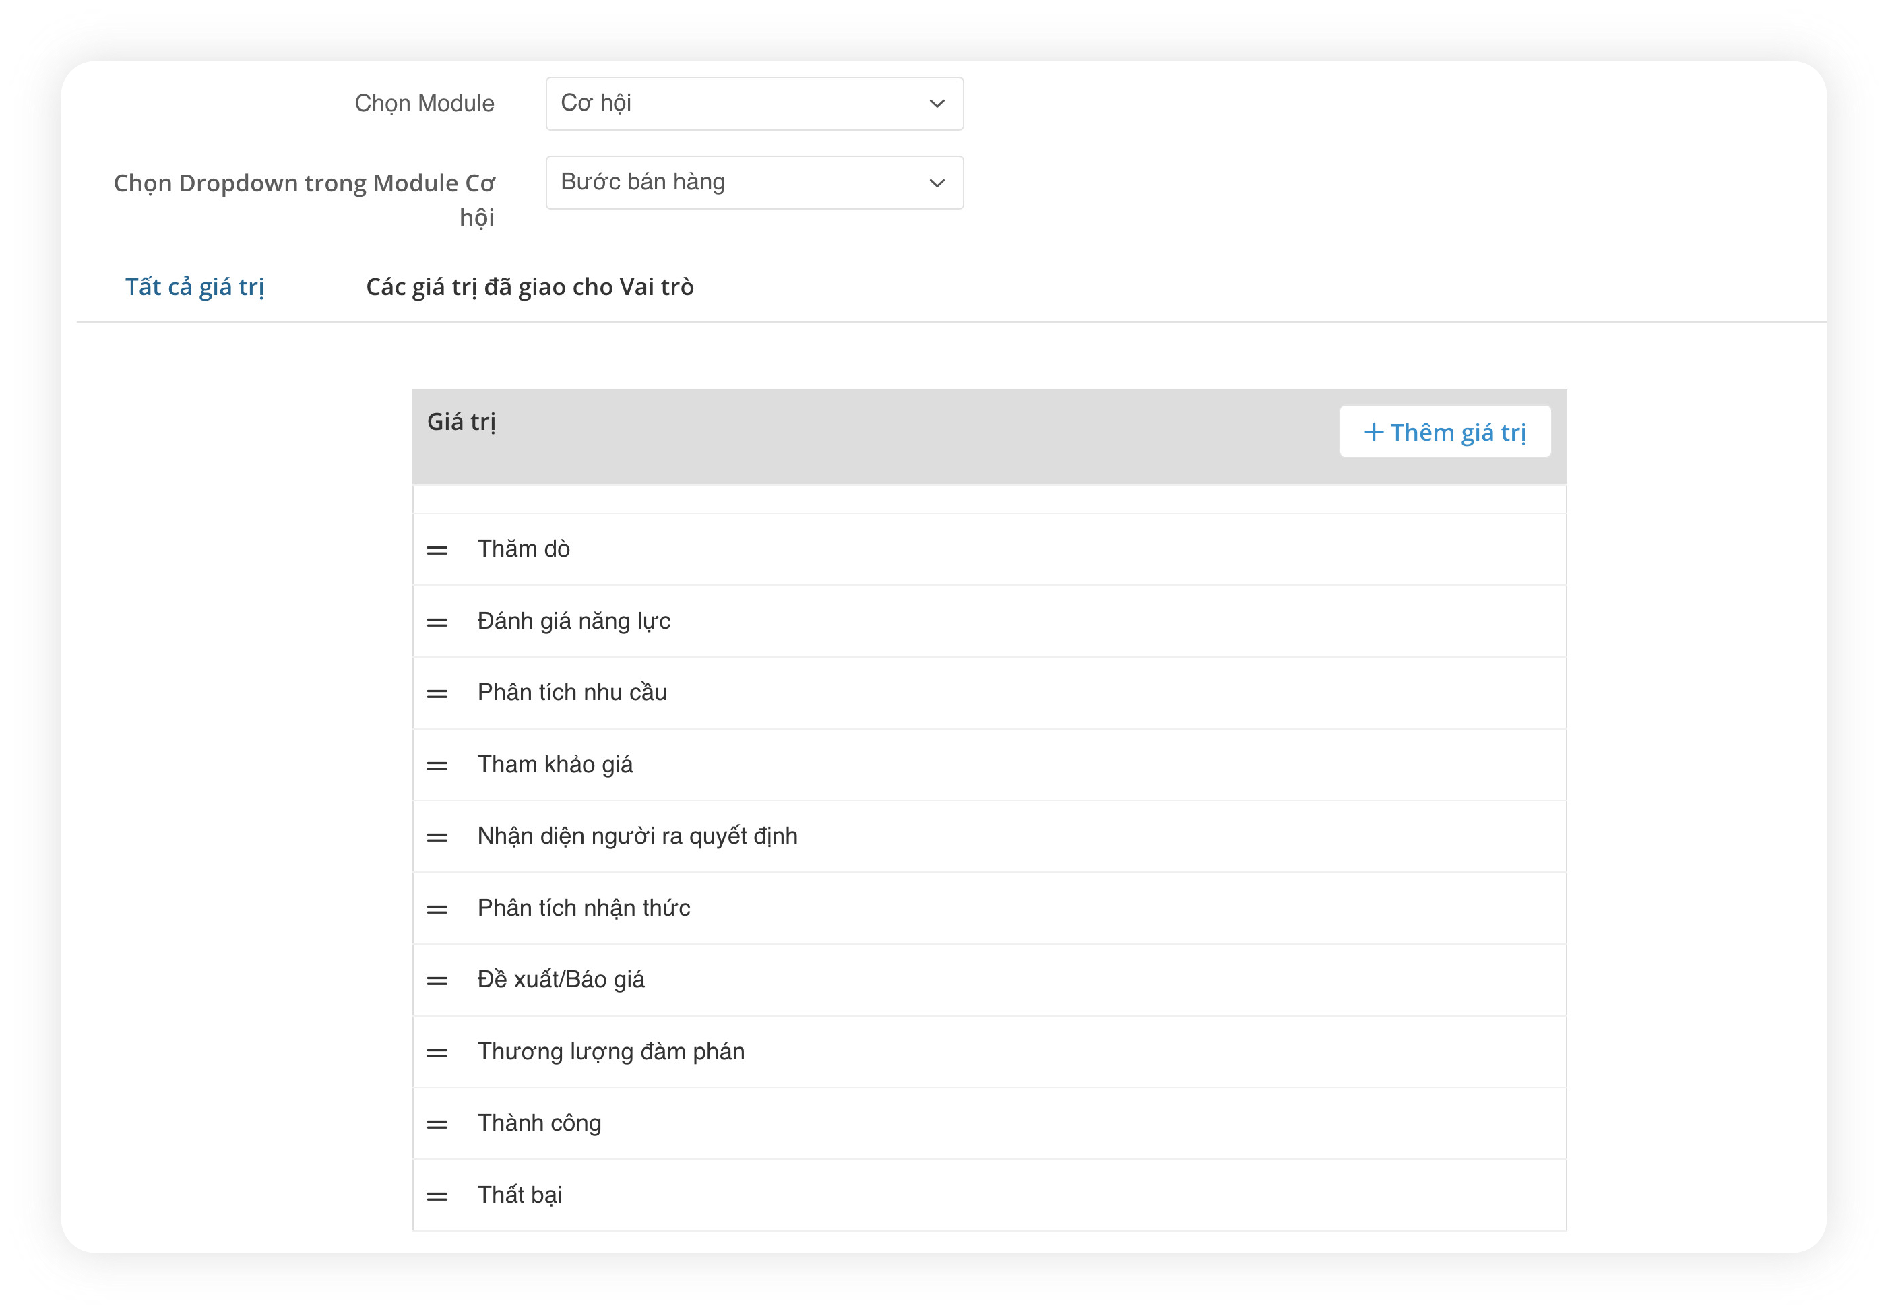Click the Thăm dò value text

pos(523,549)
